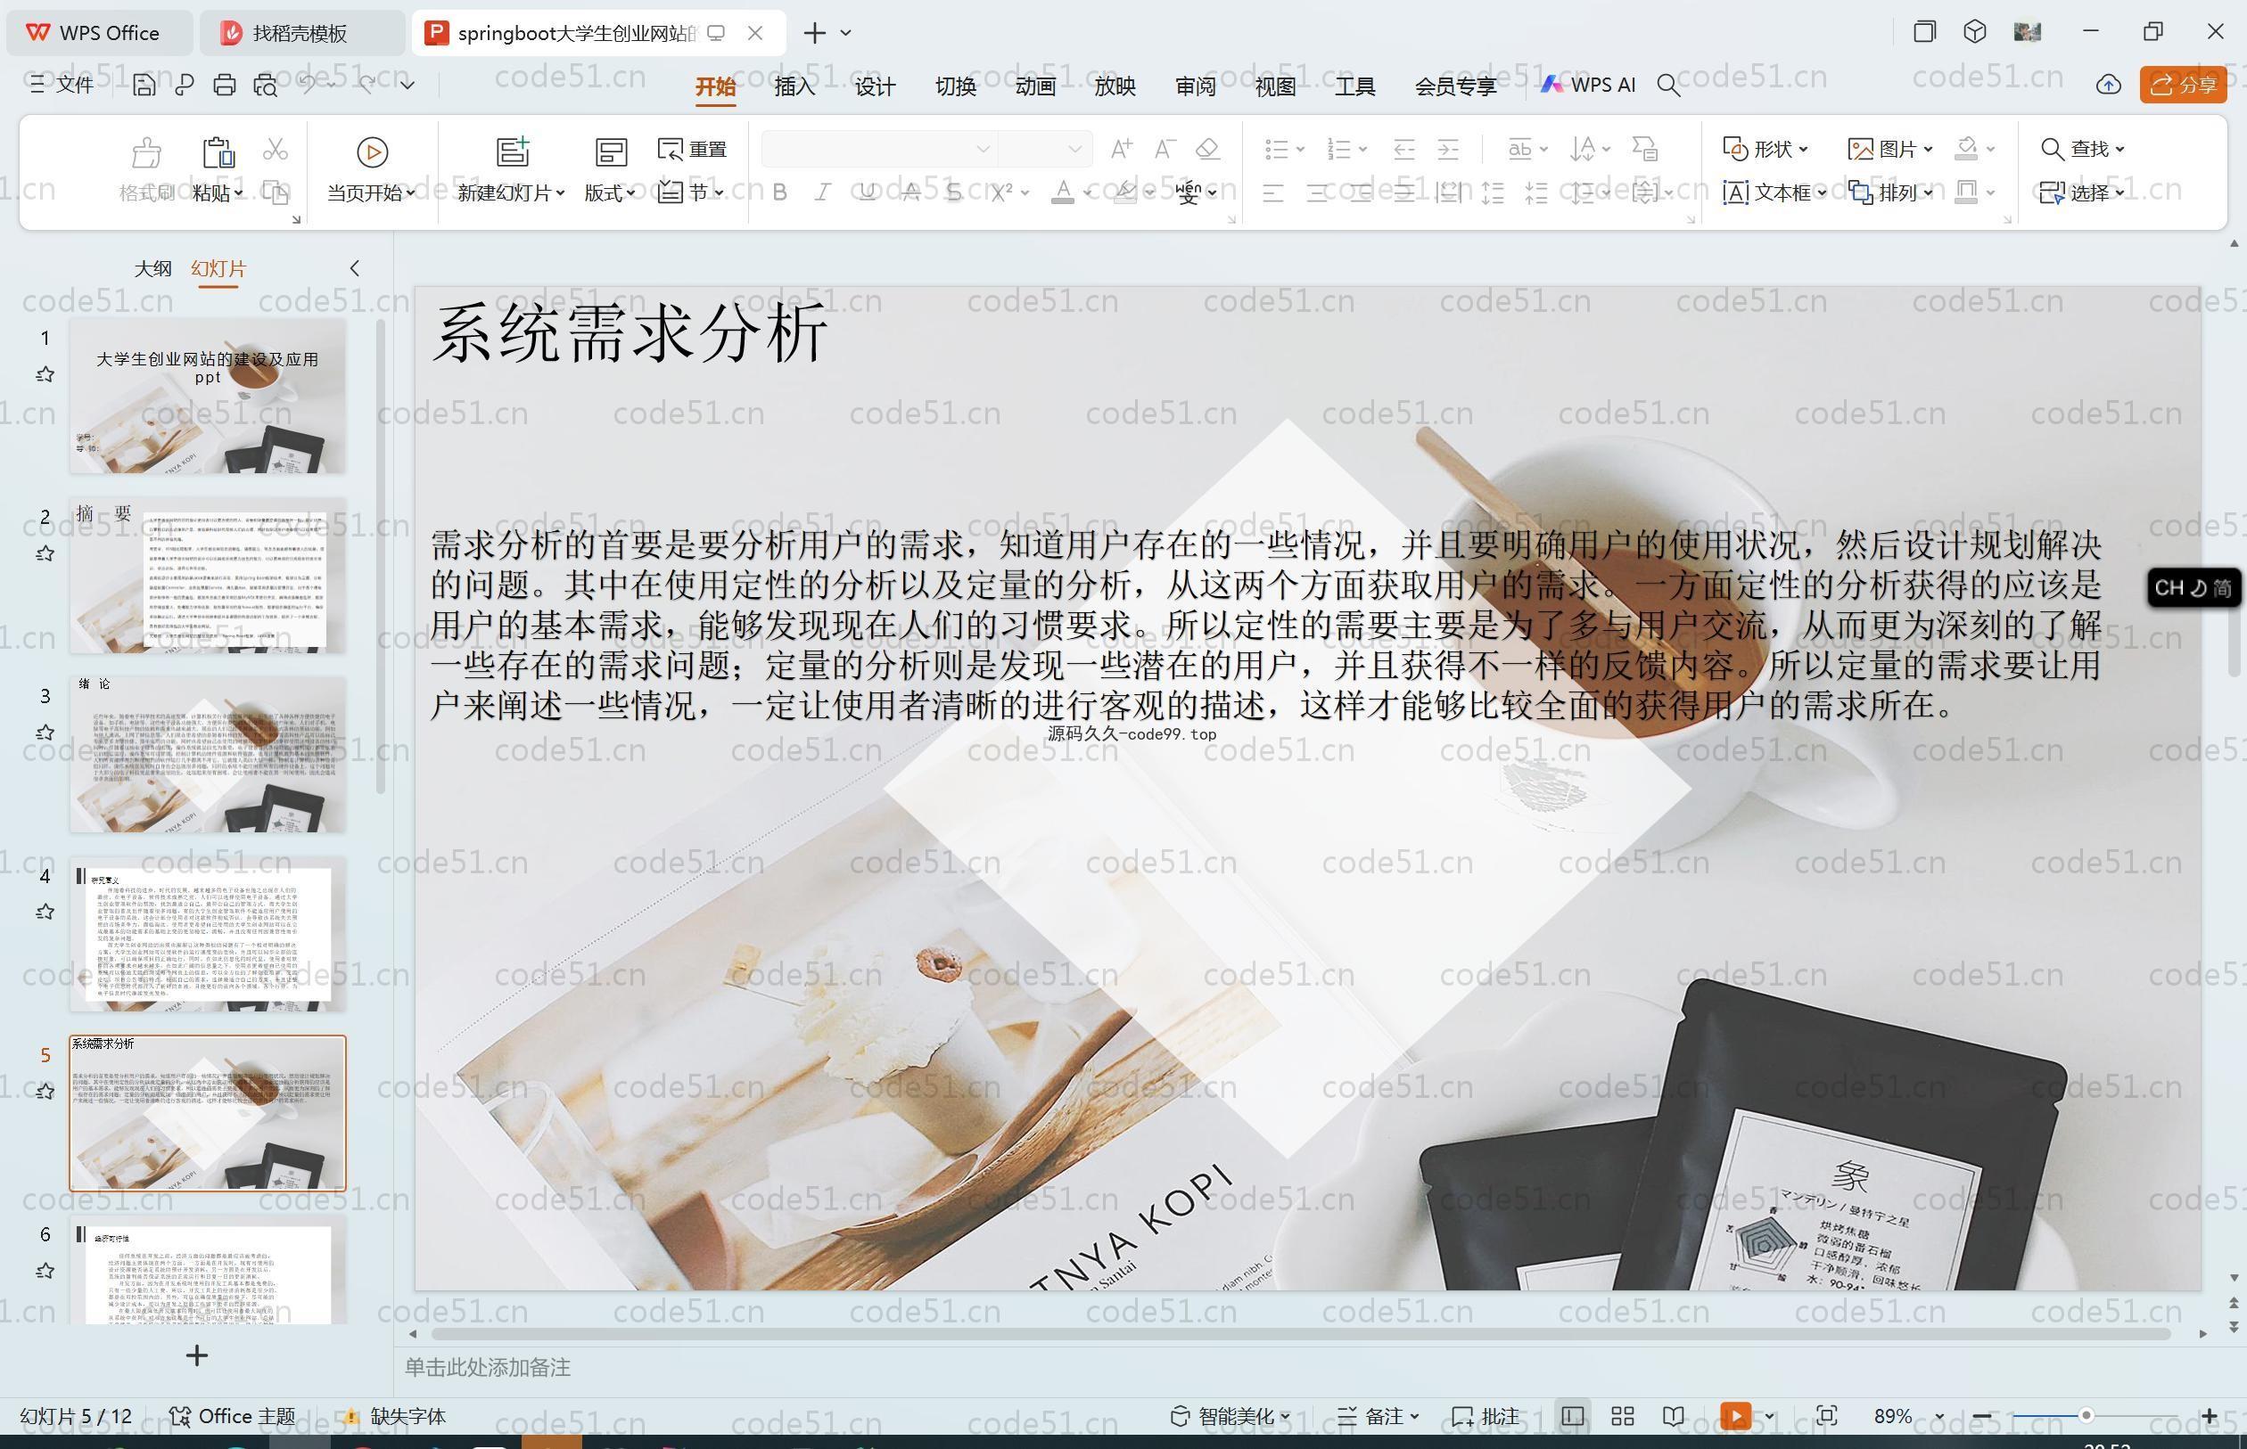Toggle Italic formatting

point(823,192)
